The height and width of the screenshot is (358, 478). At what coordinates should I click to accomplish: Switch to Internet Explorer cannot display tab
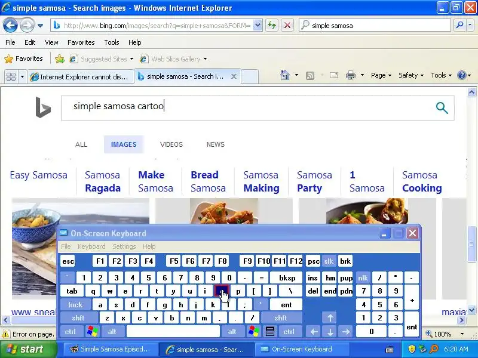point(81,77)
